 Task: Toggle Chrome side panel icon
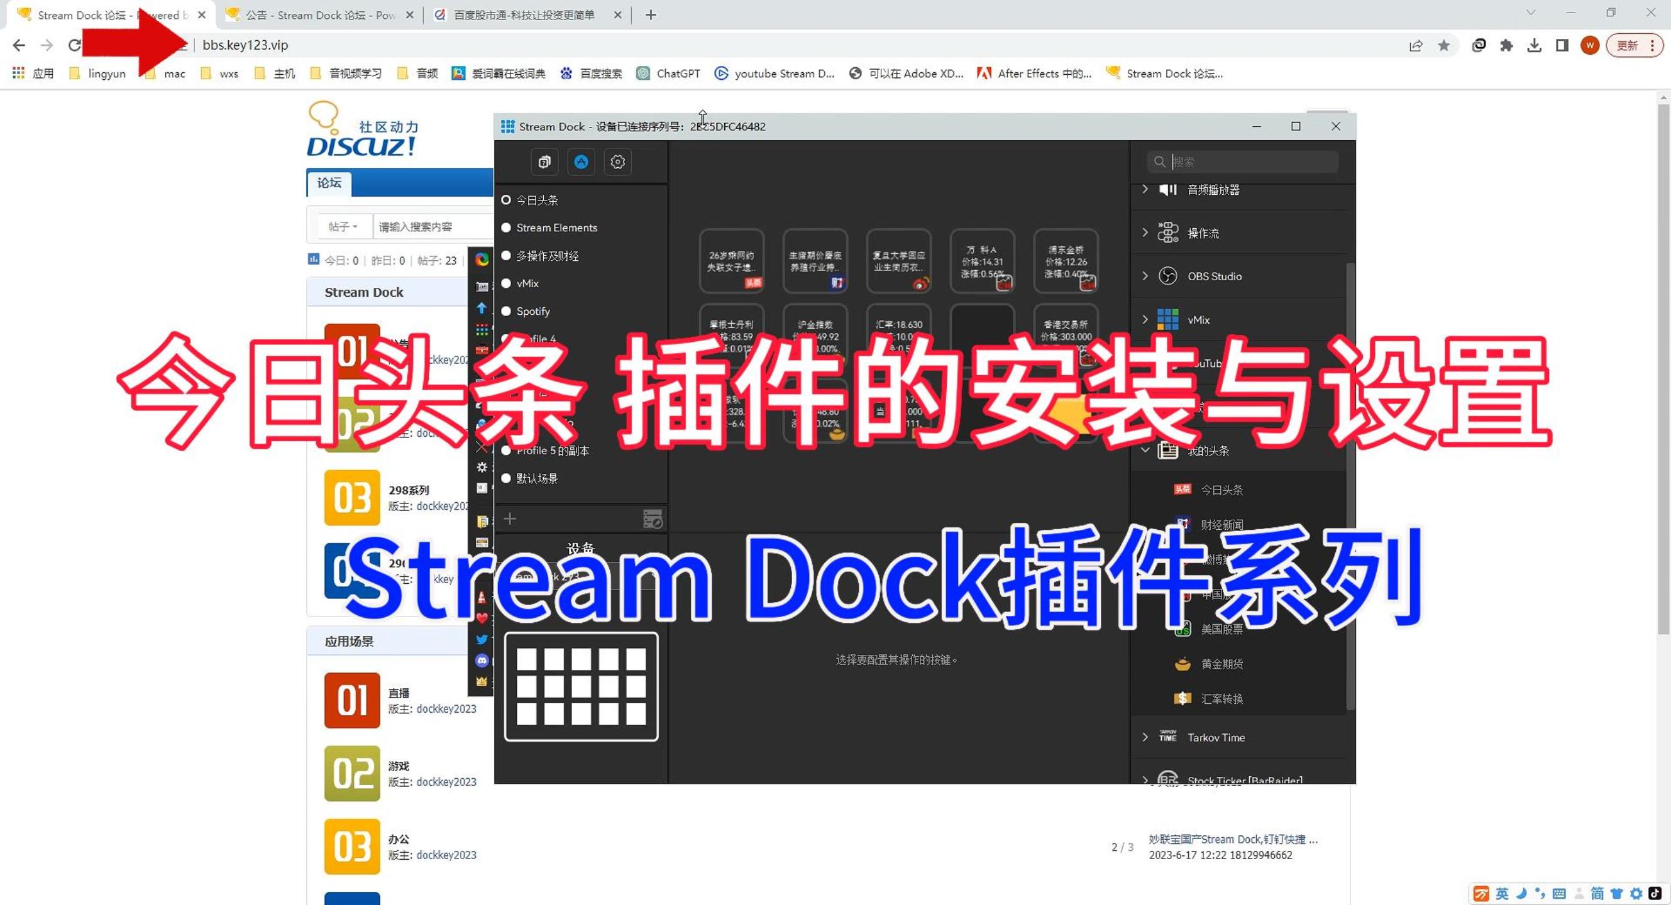click(x=1562, y=45)
